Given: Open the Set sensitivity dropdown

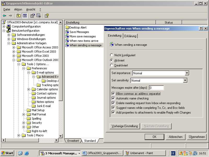Looking at the screenshot, I should coord(185,81).
